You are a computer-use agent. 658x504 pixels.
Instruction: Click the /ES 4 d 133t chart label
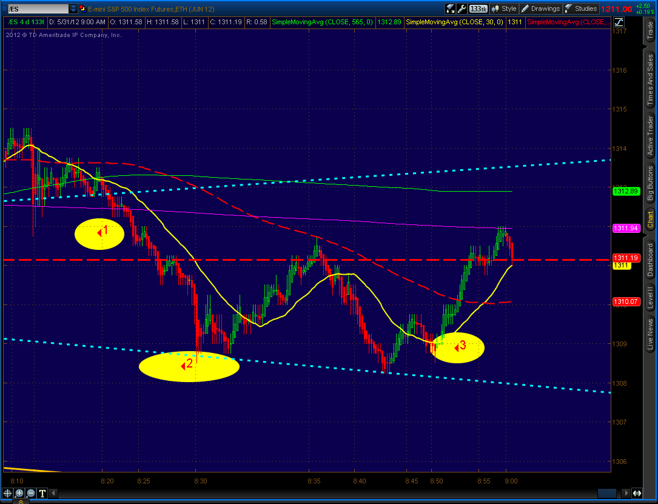[27, 22]
